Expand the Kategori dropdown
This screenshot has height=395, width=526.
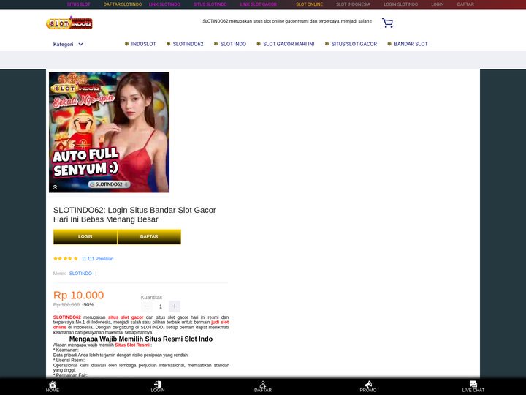point(68,44)
